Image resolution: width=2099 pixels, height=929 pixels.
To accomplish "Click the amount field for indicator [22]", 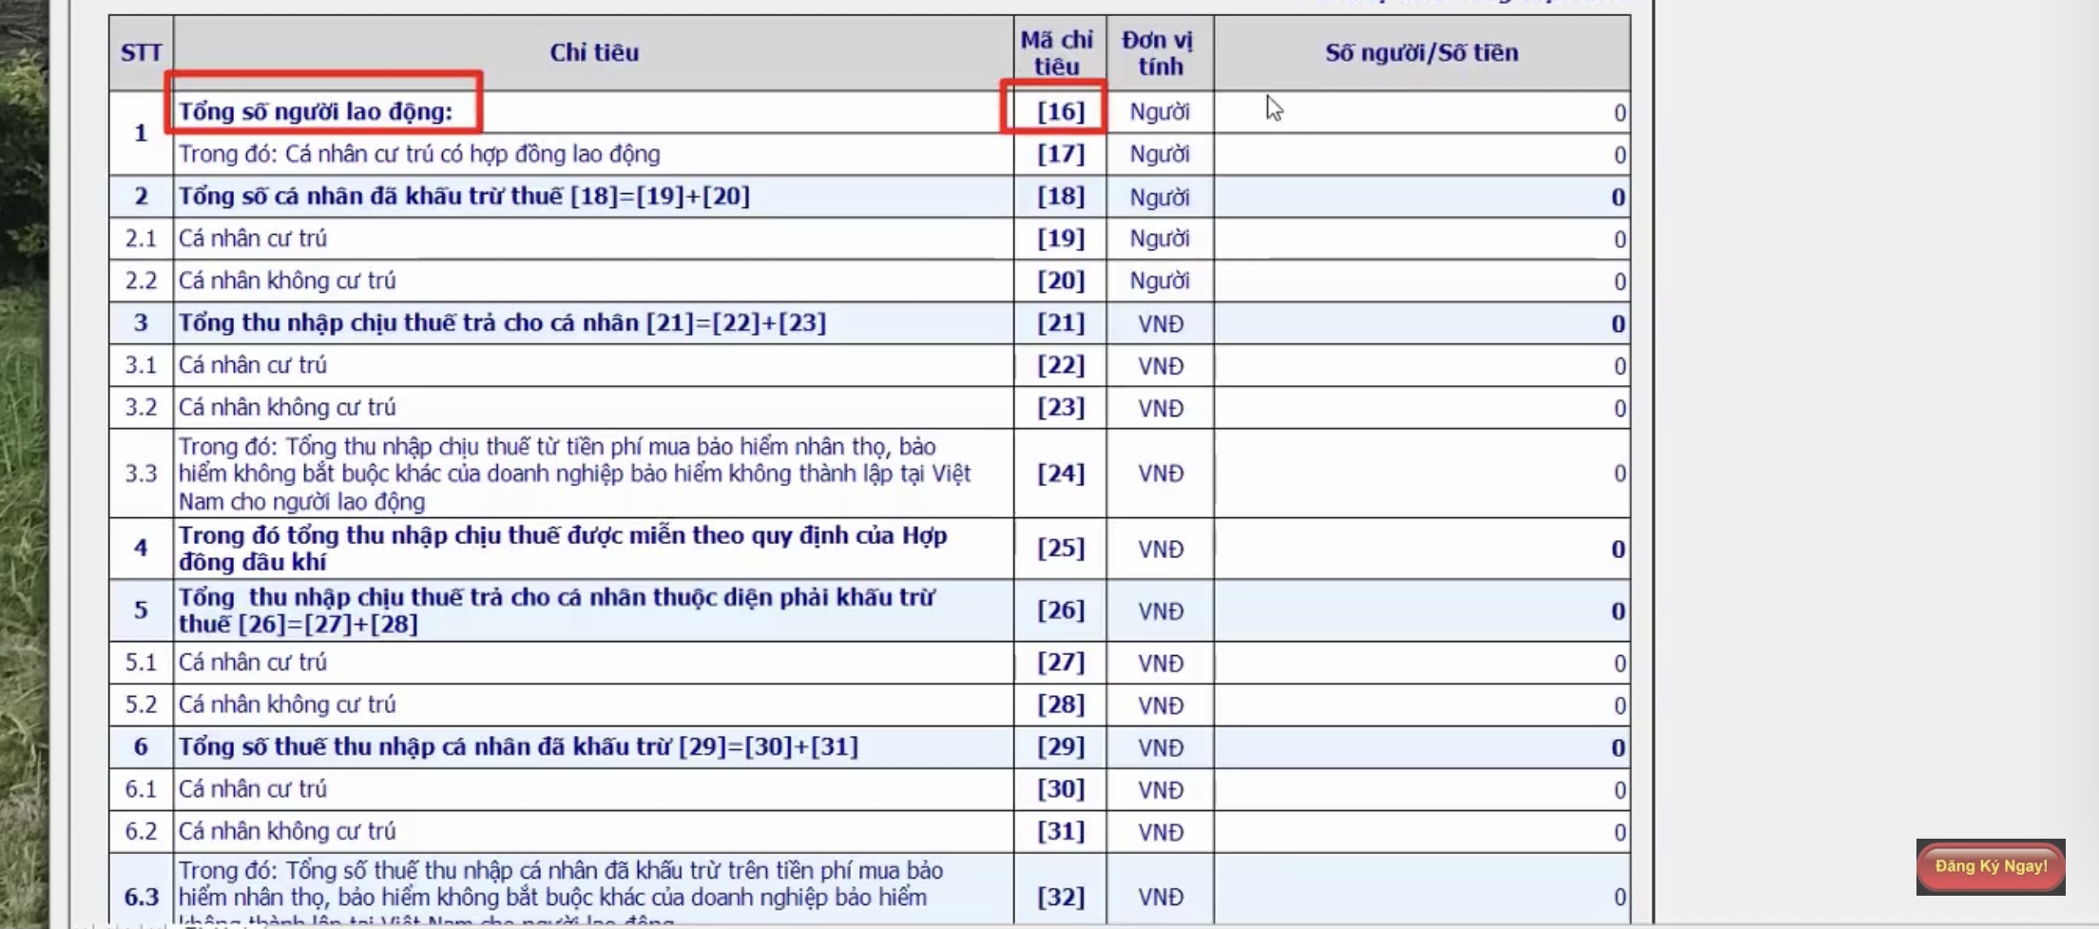I will pyautogui.click(x=1421, y=366).
